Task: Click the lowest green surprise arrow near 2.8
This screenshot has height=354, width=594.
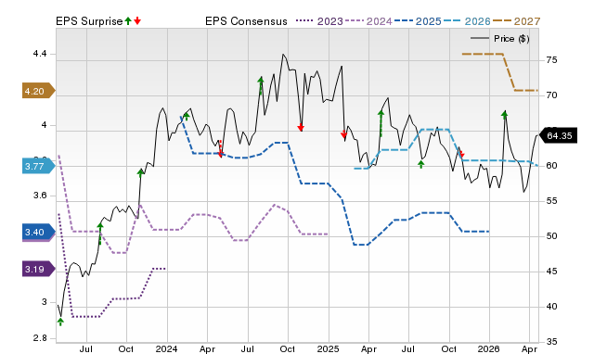Action: 60,322
